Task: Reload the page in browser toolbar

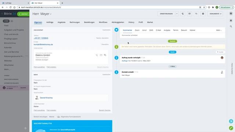Action: [10, 7]
